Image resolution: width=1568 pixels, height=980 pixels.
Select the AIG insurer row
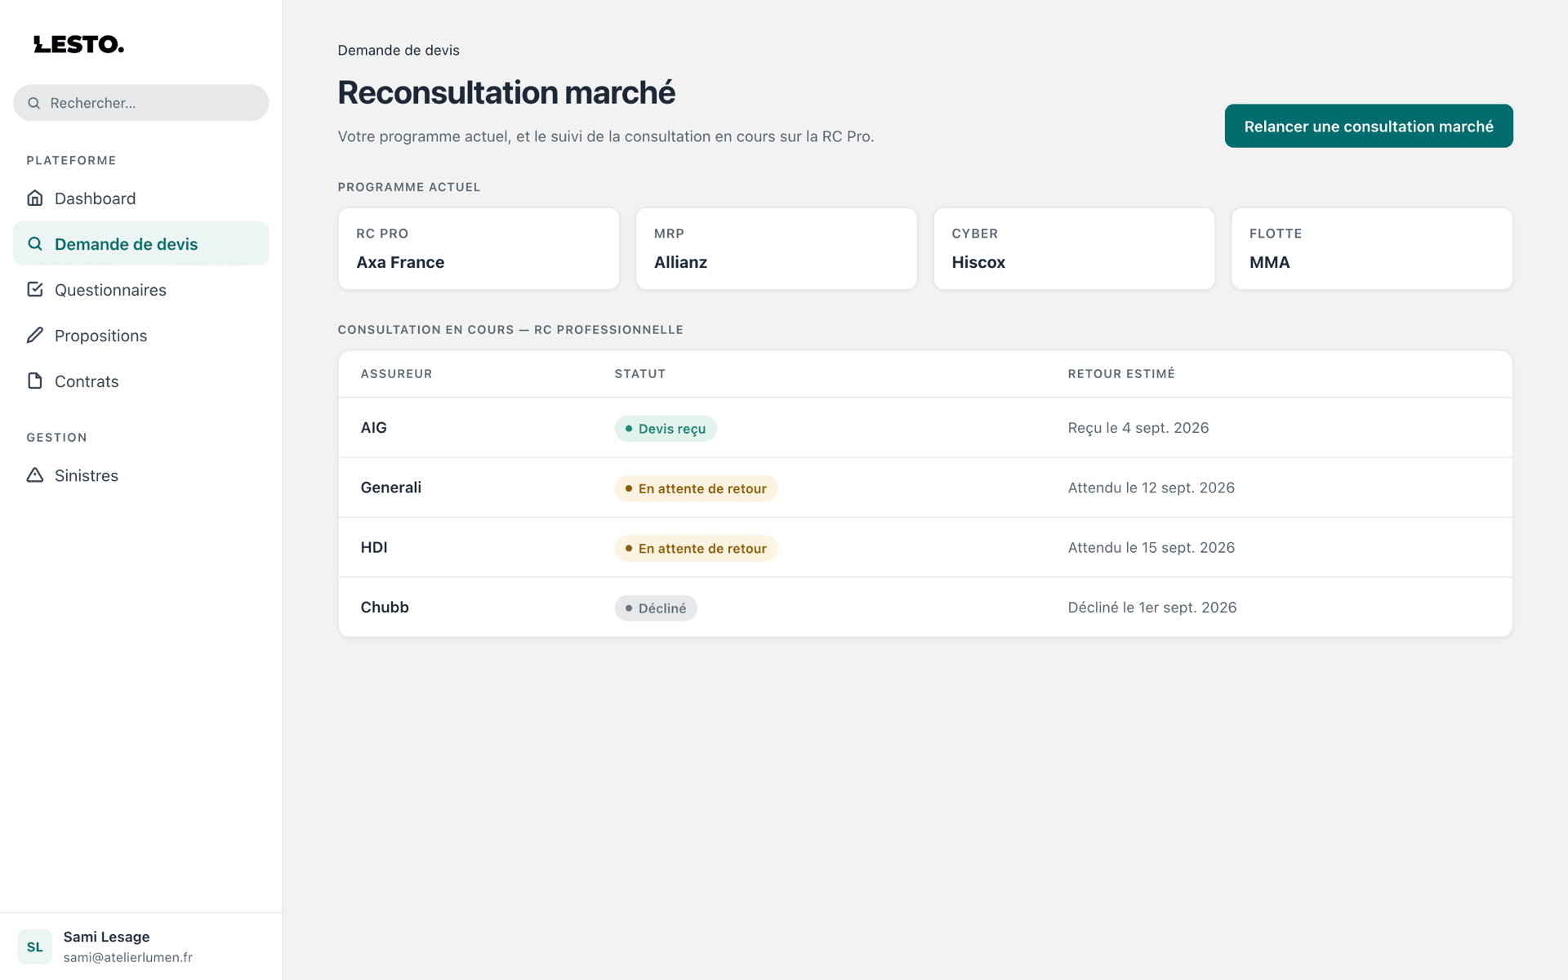(925, 428)
